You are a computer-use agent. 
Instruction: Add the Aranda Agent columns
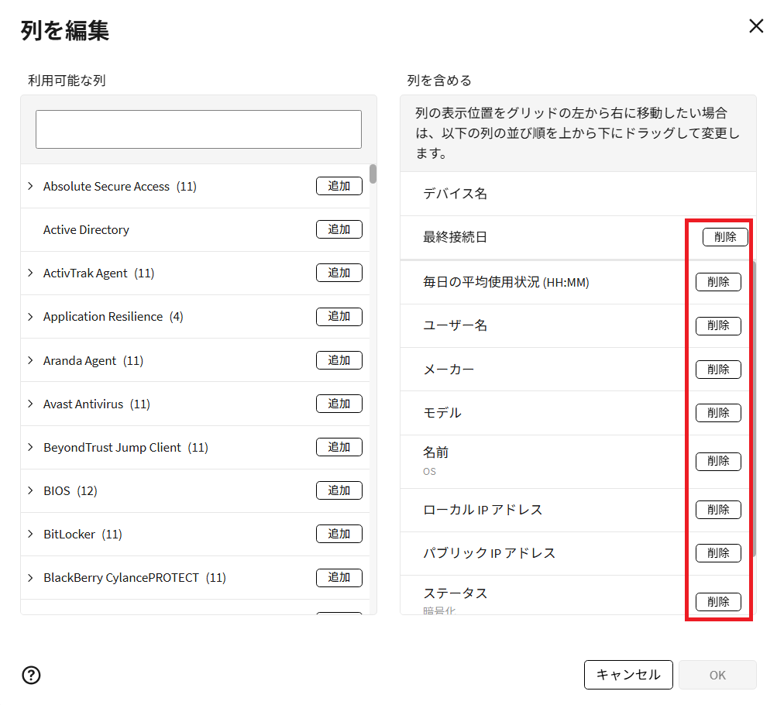pyautogui.click(x=339, y=360)
